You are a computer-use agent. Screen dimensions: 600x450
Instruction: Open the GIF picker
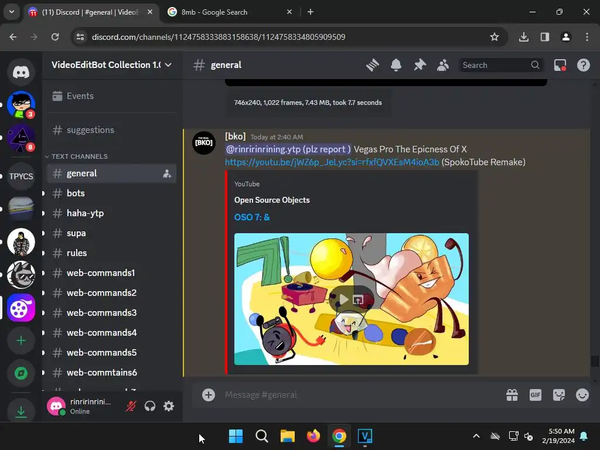tap(536, 395)
